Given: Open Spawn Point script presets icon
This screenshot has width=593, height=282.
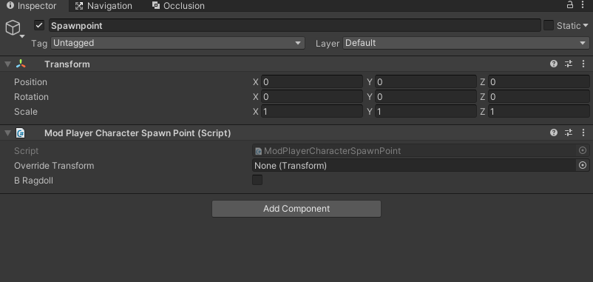Looking at the screenshot, I should tap(569, 132).
